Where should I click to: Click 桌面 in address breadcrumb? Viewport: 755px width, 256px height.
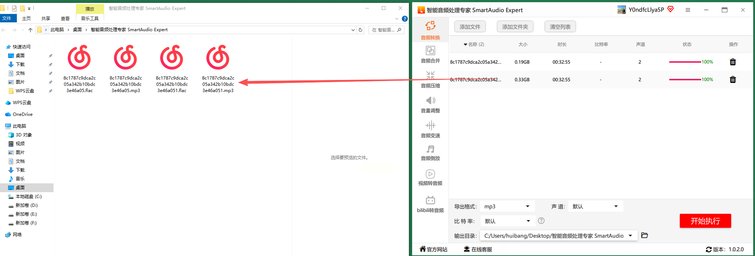(x=77, y=30)
